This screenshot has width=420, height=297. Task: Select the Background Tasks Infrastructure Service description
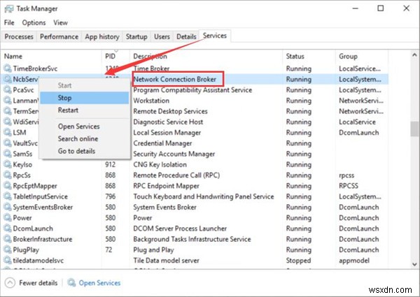click(x=192, y=239)
